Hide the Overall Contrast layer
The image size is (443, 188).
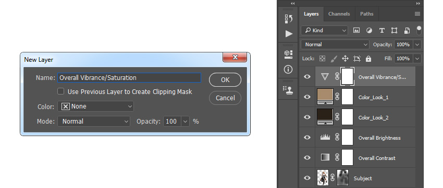pos(307,157)
